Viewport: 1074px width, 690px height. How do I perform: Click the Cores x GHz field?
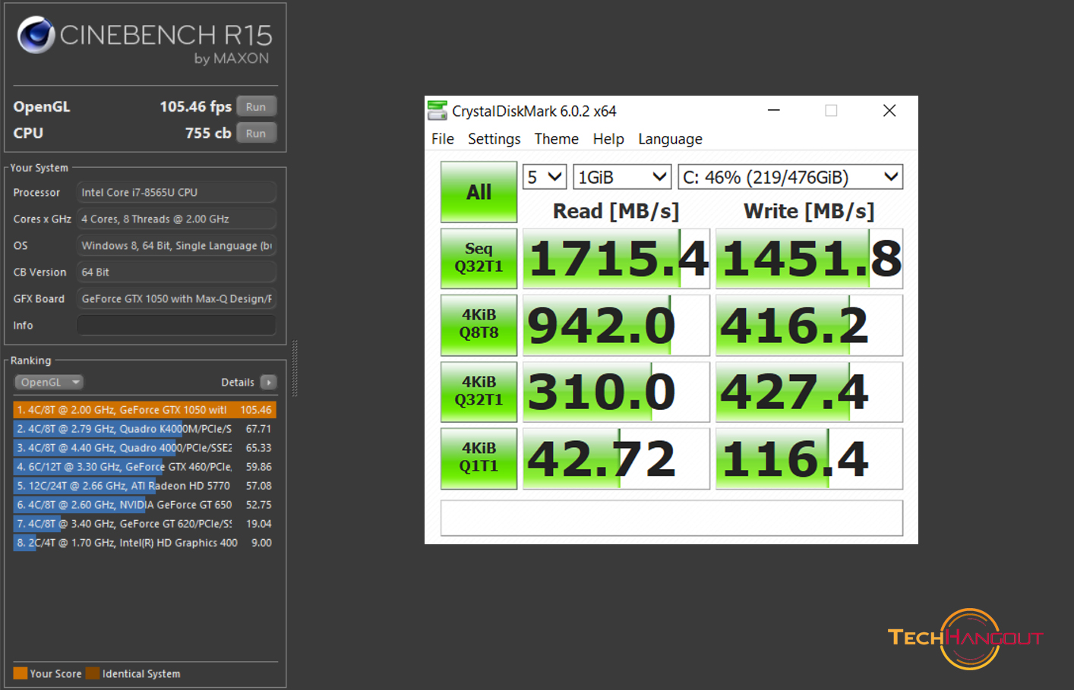pos(176,219)
